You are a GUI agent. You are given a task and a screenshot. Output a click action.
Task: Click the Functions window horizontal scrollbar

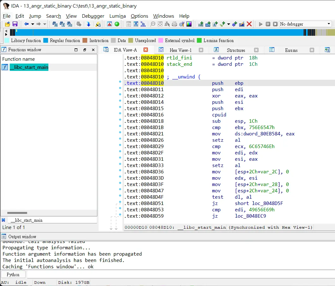point(17,213)
